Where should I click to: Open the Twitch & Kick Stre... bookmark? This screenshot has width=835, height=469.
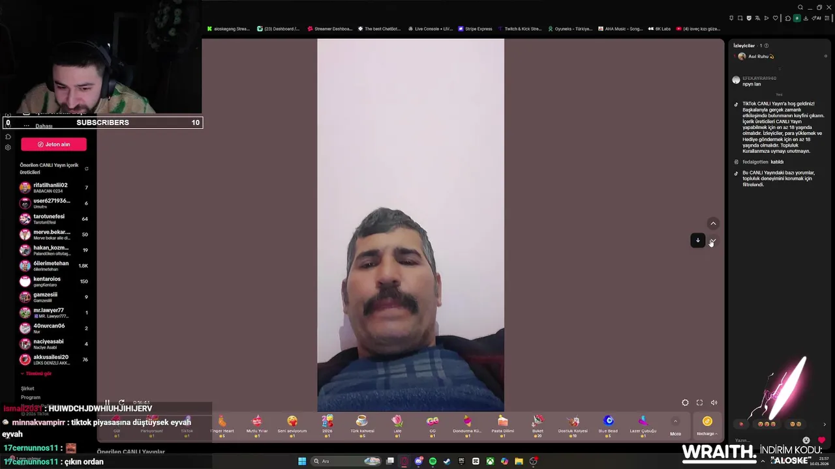point(519,29)
